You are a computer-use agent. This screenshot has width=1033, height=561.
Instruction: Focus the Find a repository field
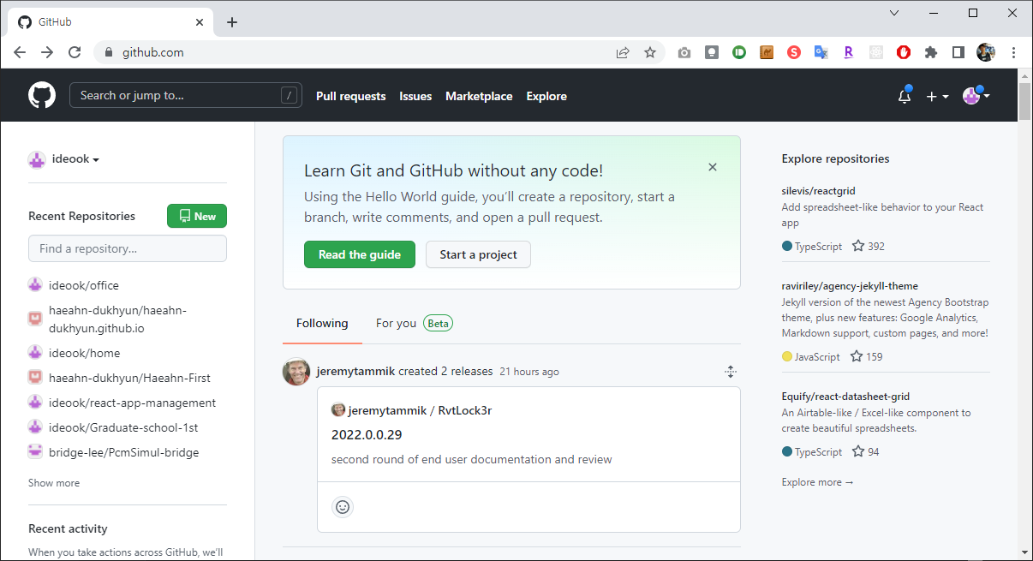click(128, 248)
